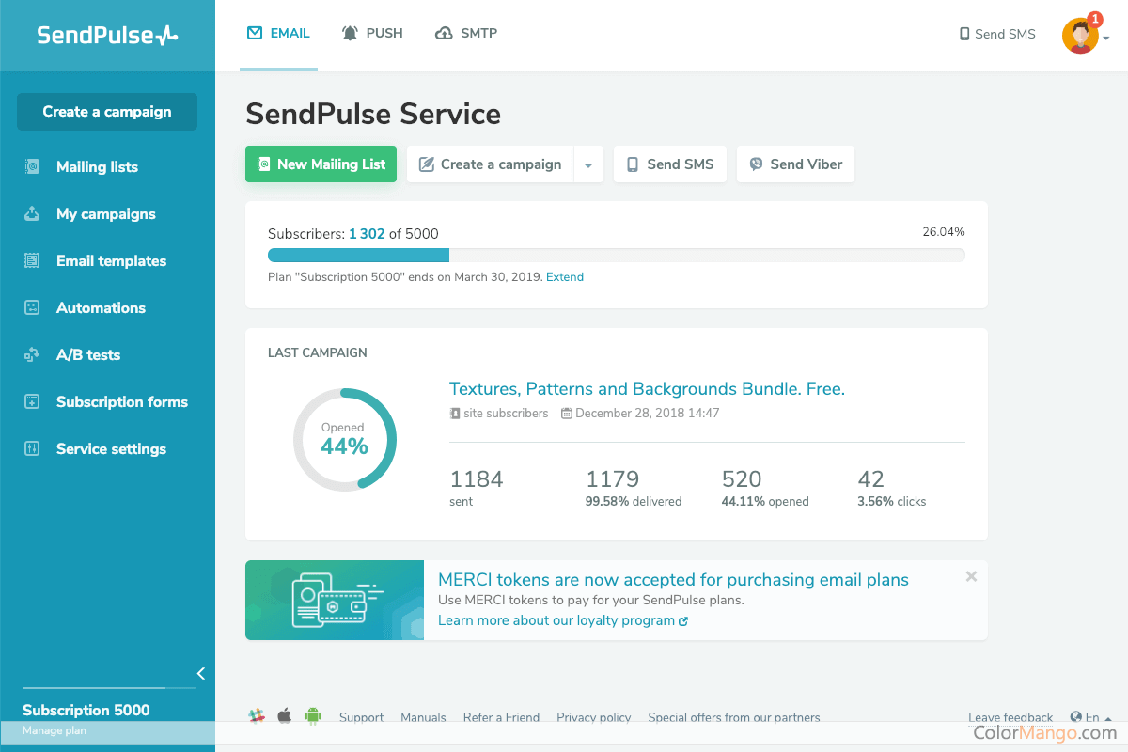Viewport: 1128px width, 752px height.
Task: Click the A/B tests sidebar icon
Action: click(32, 355)
